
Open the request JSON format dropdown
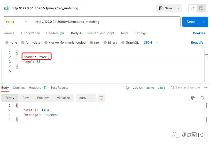click(x=151, y=43)
